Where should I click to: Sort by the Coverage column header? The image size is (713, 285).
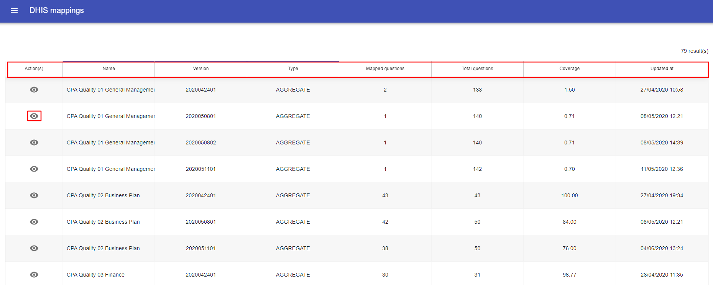click(x=569, y=69)
